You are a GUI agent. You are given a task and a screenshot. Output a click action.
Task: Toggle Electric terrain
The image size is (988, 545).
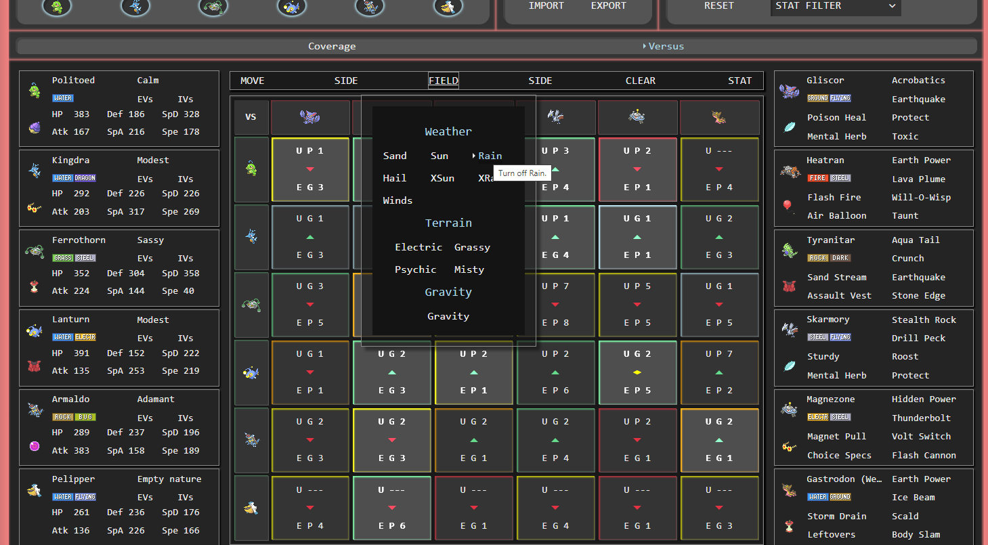click(418, 247)
